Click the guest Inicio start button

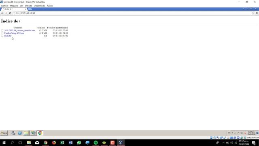4,133
